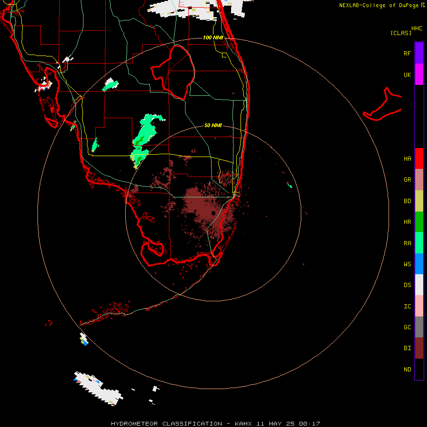The height and width of the screenshot is (427, 427).
Task: Click the blue WS legend swatch
Action: coord(419,264)
